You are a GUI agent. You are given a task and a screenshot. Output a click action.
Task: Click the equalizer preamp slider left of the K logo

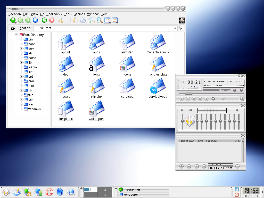[x=182, y=122]
